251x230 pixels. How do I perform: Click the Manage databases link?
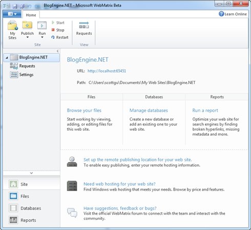pos(149,111)
